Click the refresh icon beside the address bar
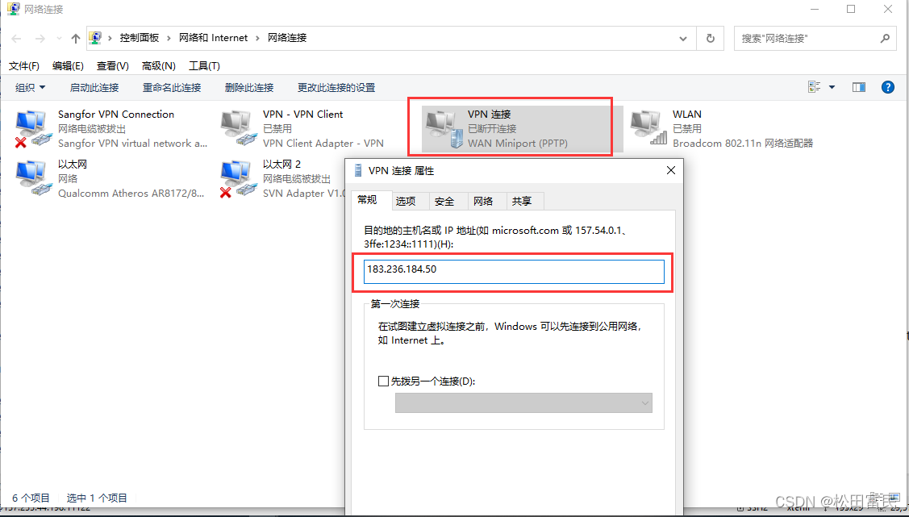Image resolution: width=909 pixels, height=517 pixels. (710, 38)
